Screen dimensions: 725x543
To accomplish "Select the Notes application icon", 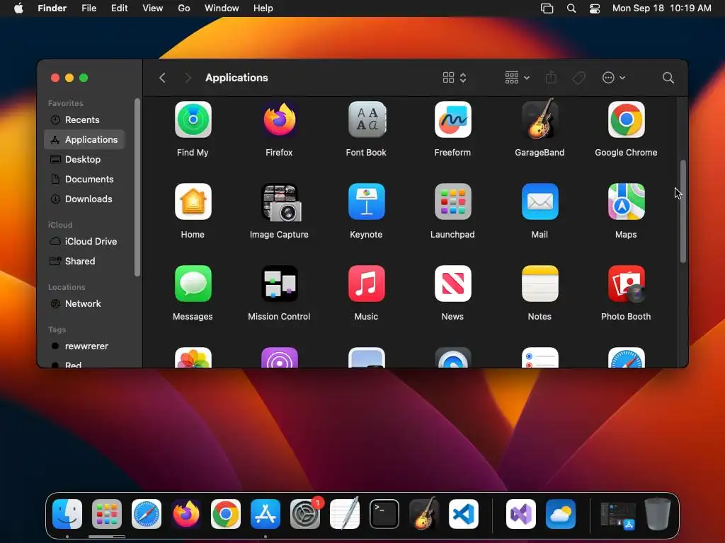I will click(x=540, y=284).
